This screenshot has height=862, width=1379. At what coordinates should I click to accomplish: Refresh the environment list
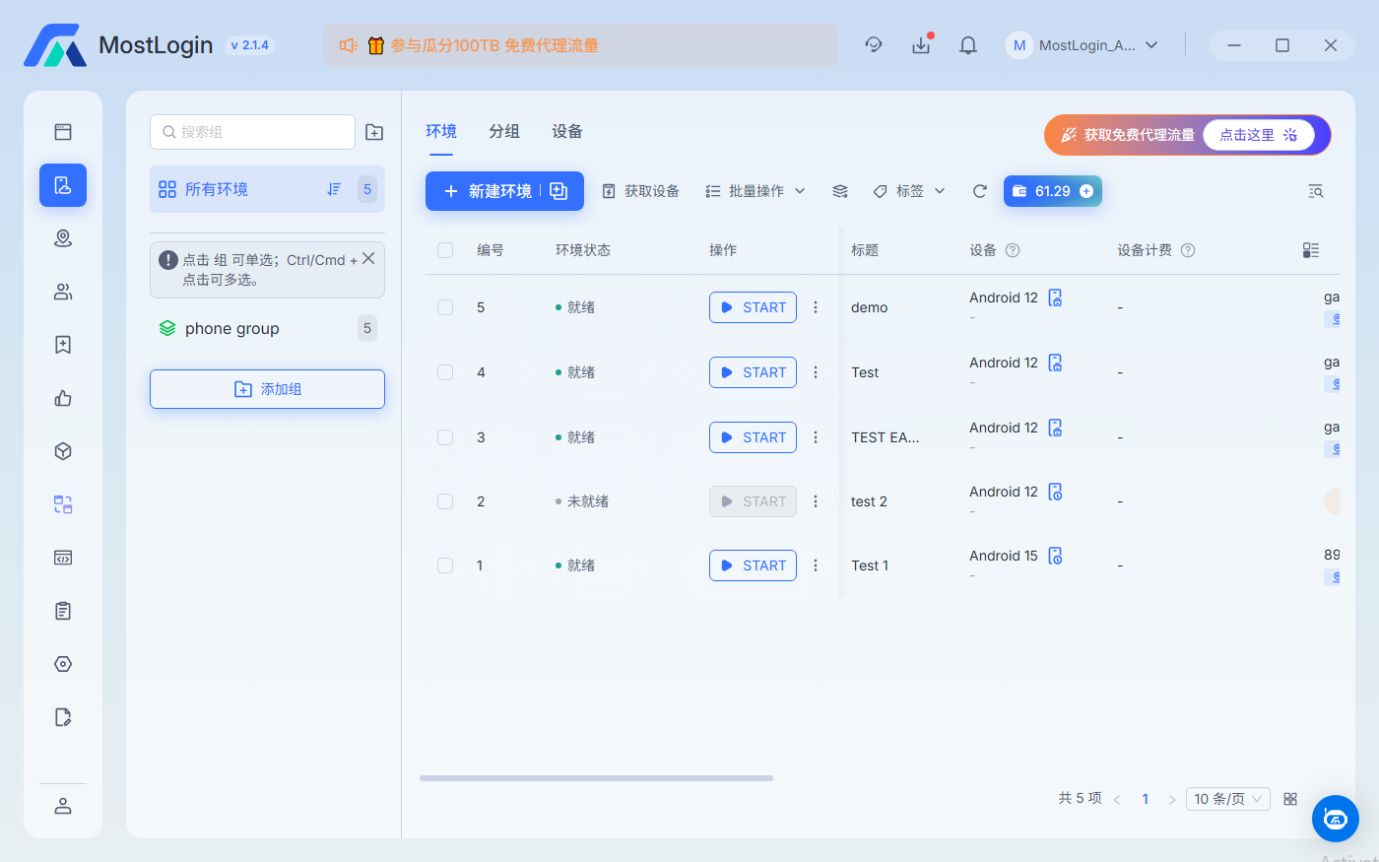coord(980,191)
